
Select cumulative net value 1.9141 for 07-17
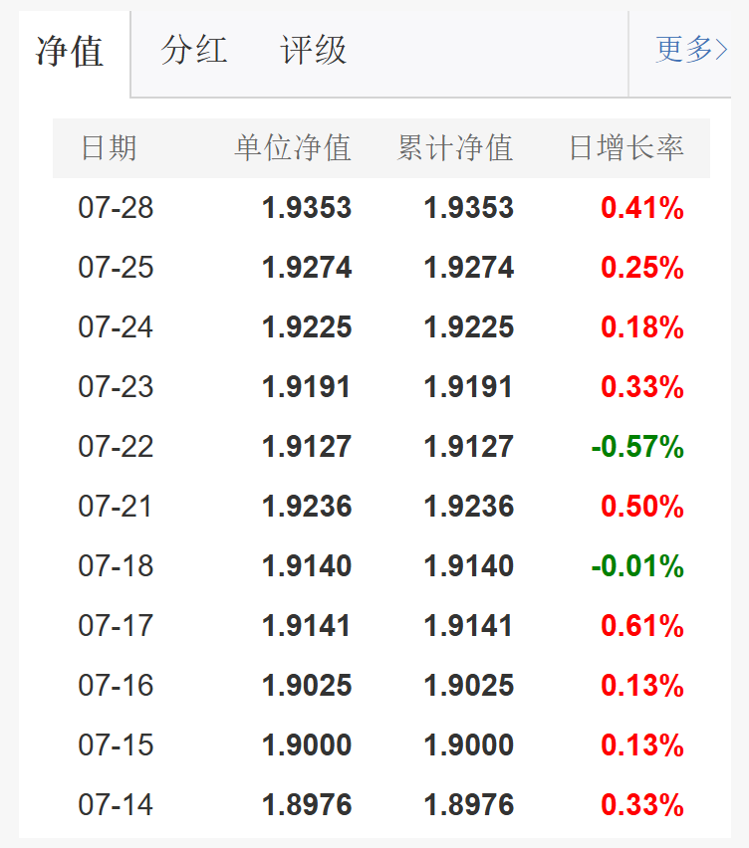pyautogui.click(x=467, y=626)
